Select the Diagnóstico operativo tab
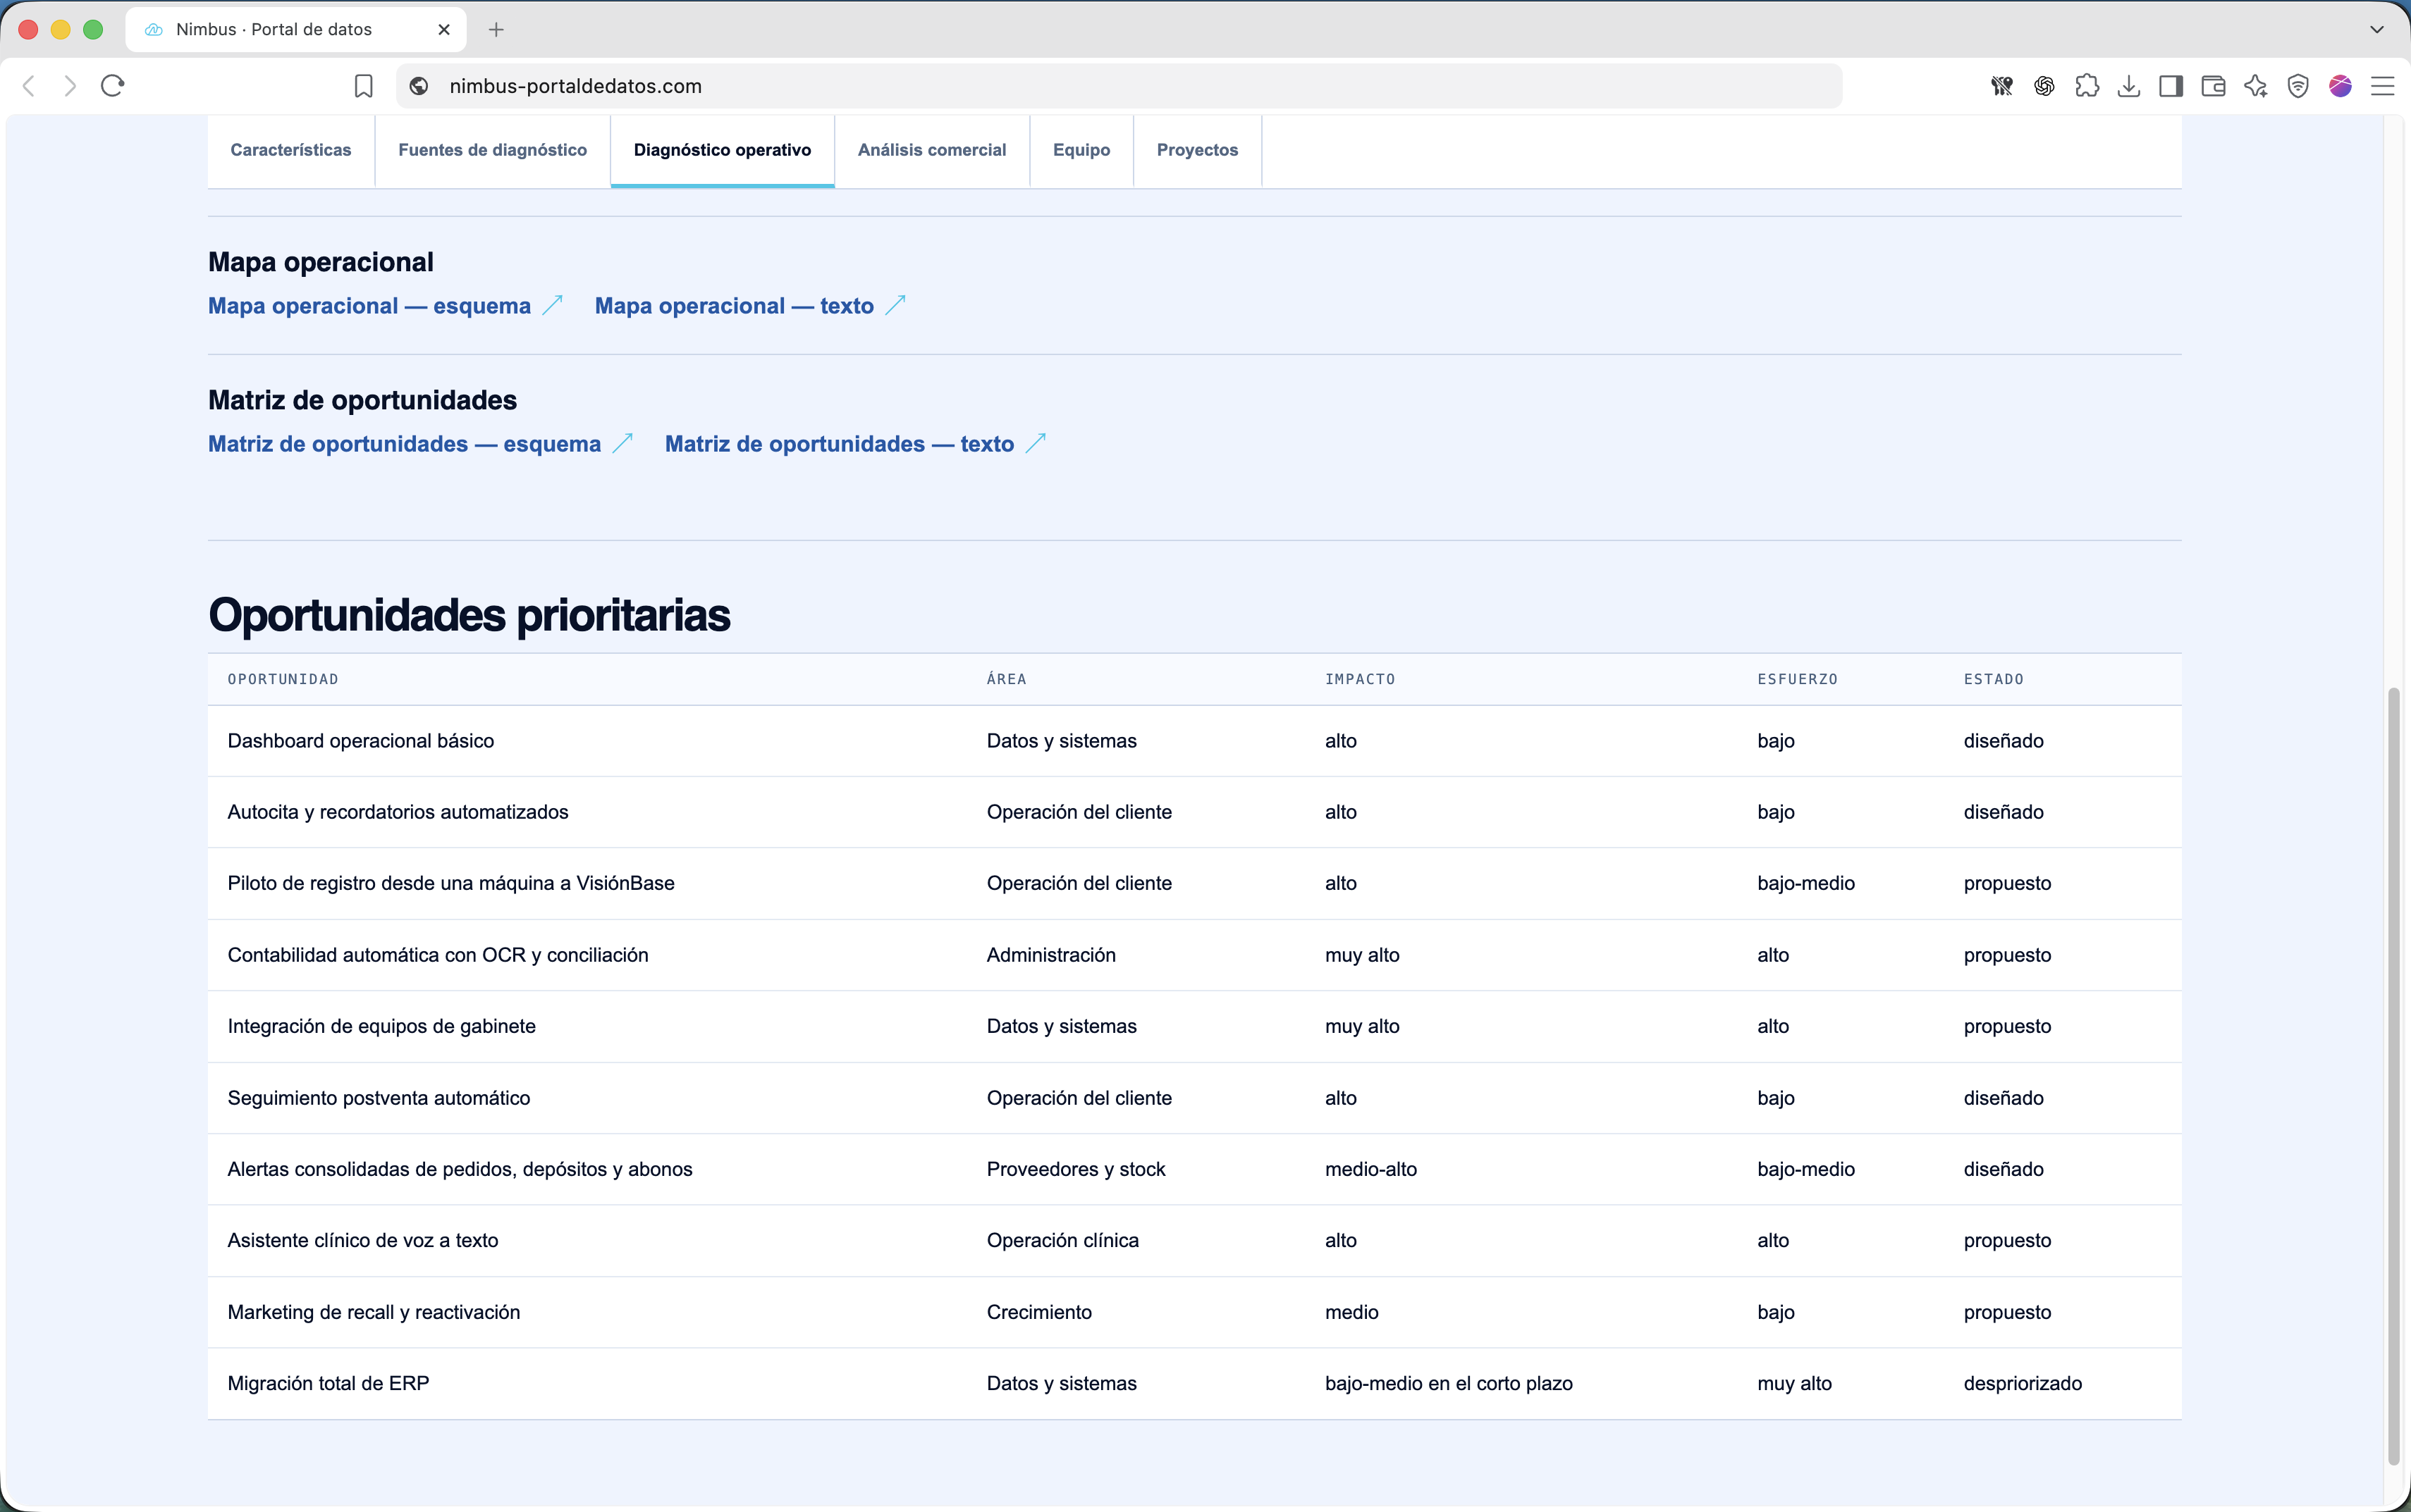The width and height of the screenshot is (2411, 1512). [723, 150]
